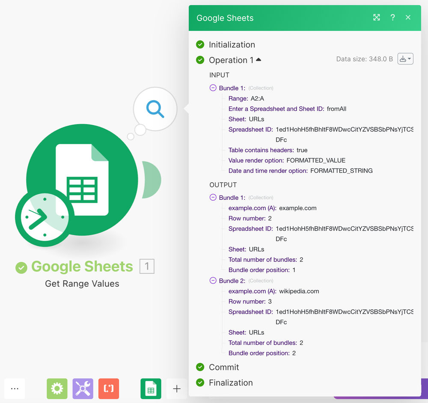The image size is (428, 403).
Task: Collapse OUTPUT Bundle 1 collection
Action: (x=213, y=198)
